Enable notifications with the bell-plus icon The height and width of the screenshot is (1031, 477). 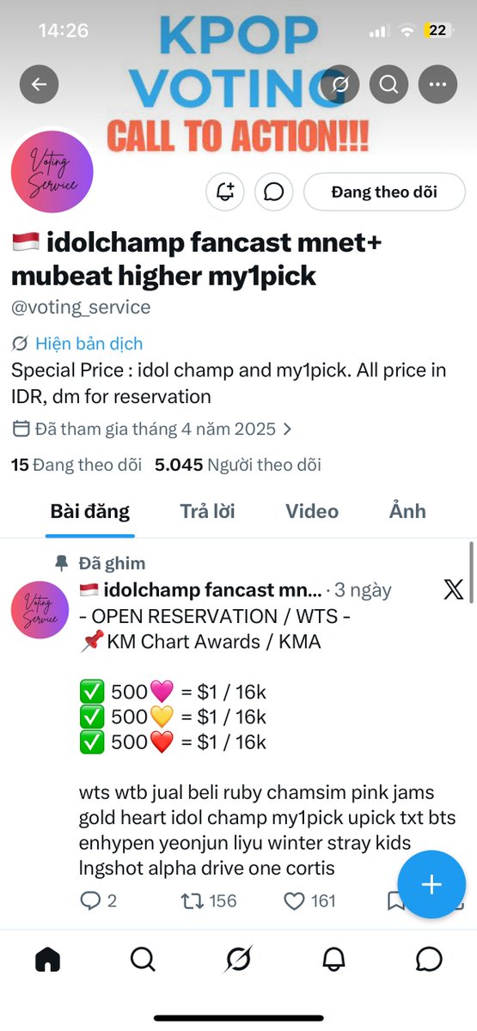(225, 192)
